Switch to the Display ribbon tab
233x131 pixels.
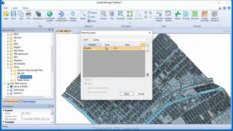point(25,8)
